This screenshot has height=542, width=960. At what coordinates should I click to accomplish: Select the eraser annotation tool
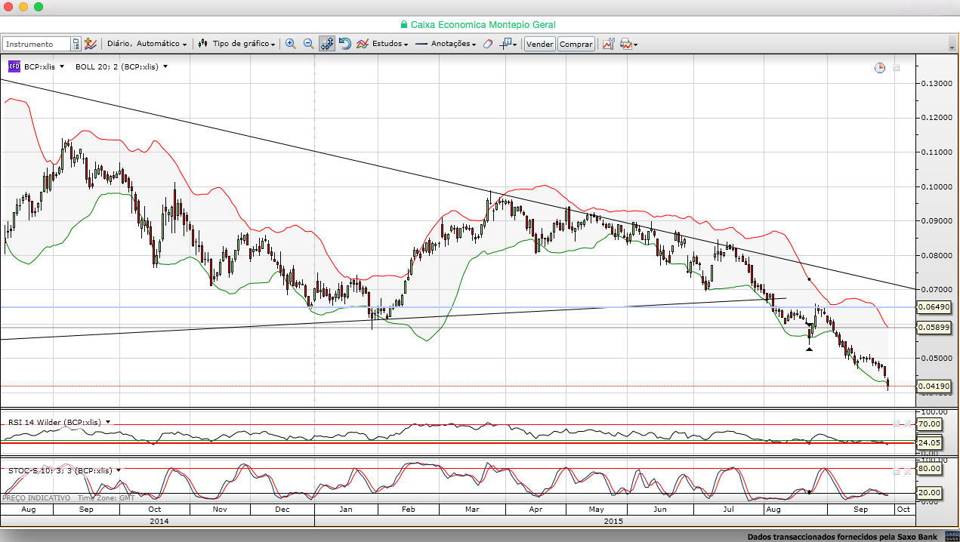point(488,44)
